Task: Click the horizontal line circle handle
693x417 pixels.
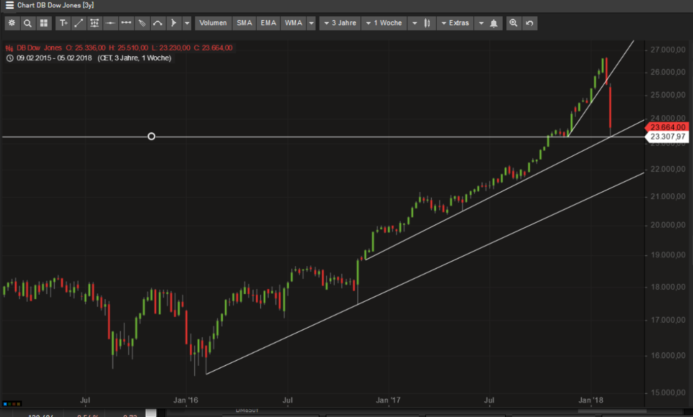Action: (x=151, y=136)
